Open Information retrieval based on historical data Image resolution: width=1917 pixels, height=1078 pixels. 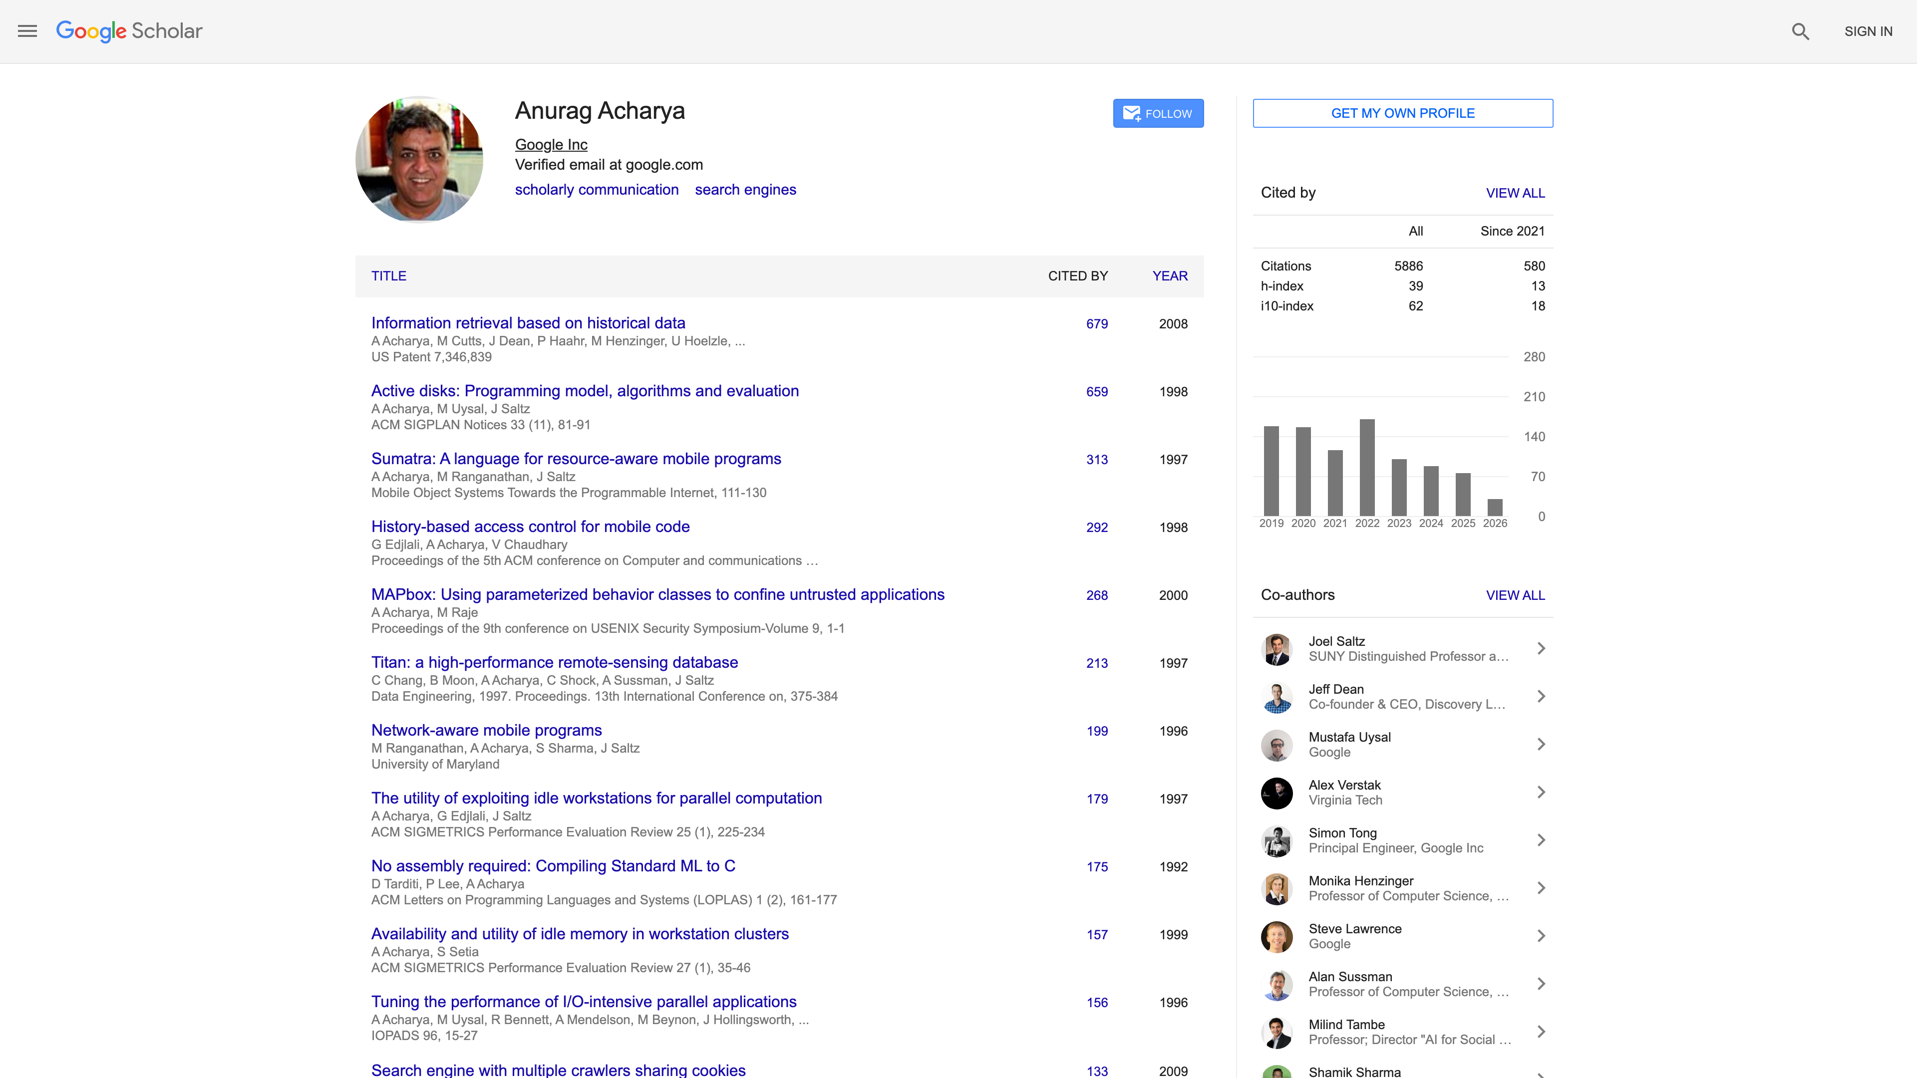pos(528,323)
